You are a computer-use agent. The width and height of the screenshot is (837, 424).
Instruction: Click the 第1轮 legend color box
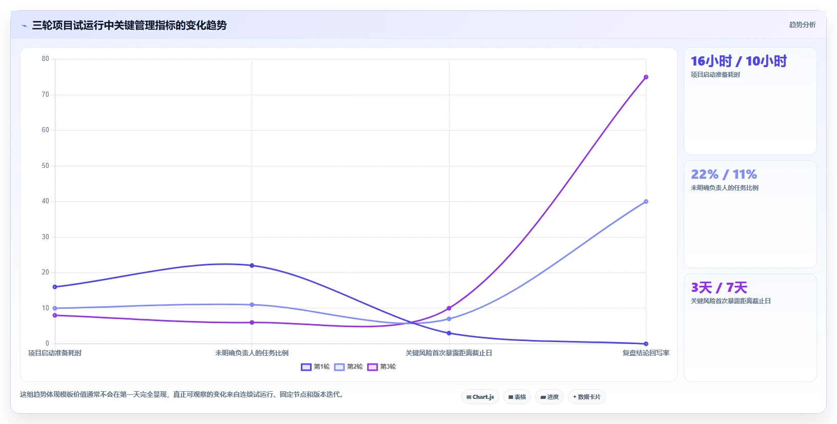pyautogui.click(x=306, y=367)
